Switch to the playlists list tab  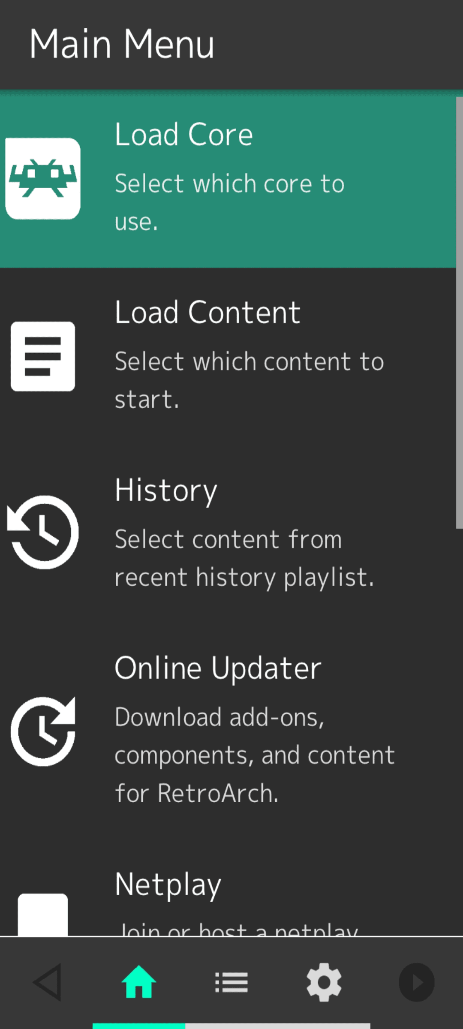[231, 982]
